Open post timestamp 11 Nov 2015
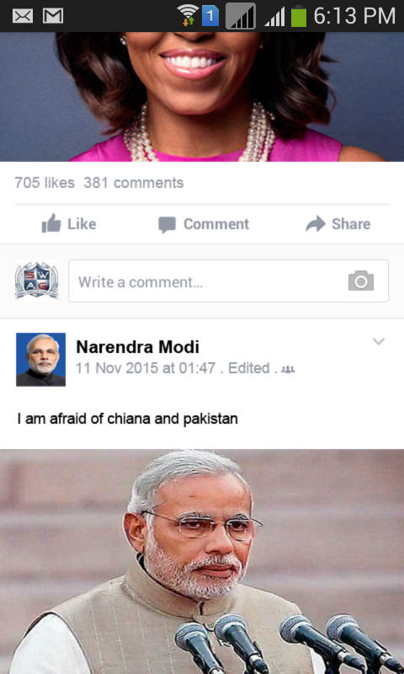404x674 pixels. coord(146,368)
